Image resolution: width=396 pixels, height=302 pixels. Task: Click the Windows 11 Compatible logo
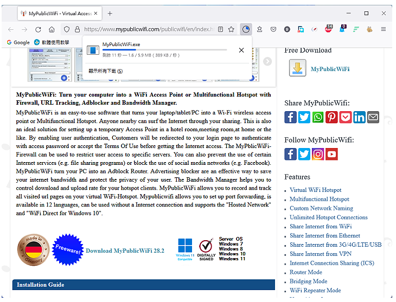[185, 249]
